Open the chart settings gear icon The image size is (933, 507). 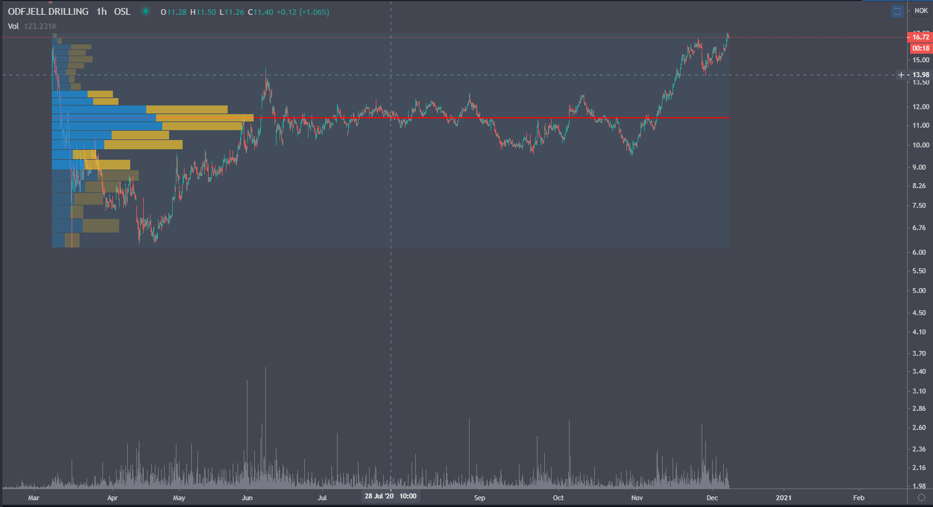click(x=921, y=497)
